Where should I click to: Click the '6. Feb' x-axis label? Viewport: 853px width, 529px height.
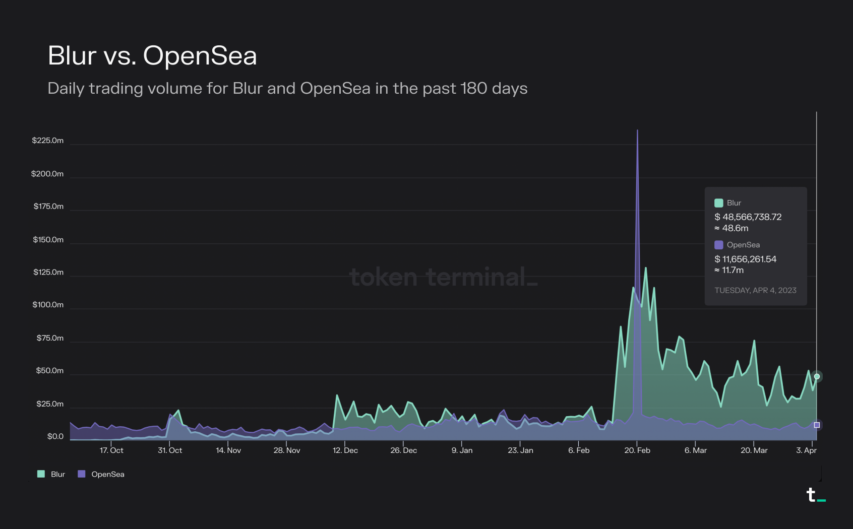pos(579,450)
